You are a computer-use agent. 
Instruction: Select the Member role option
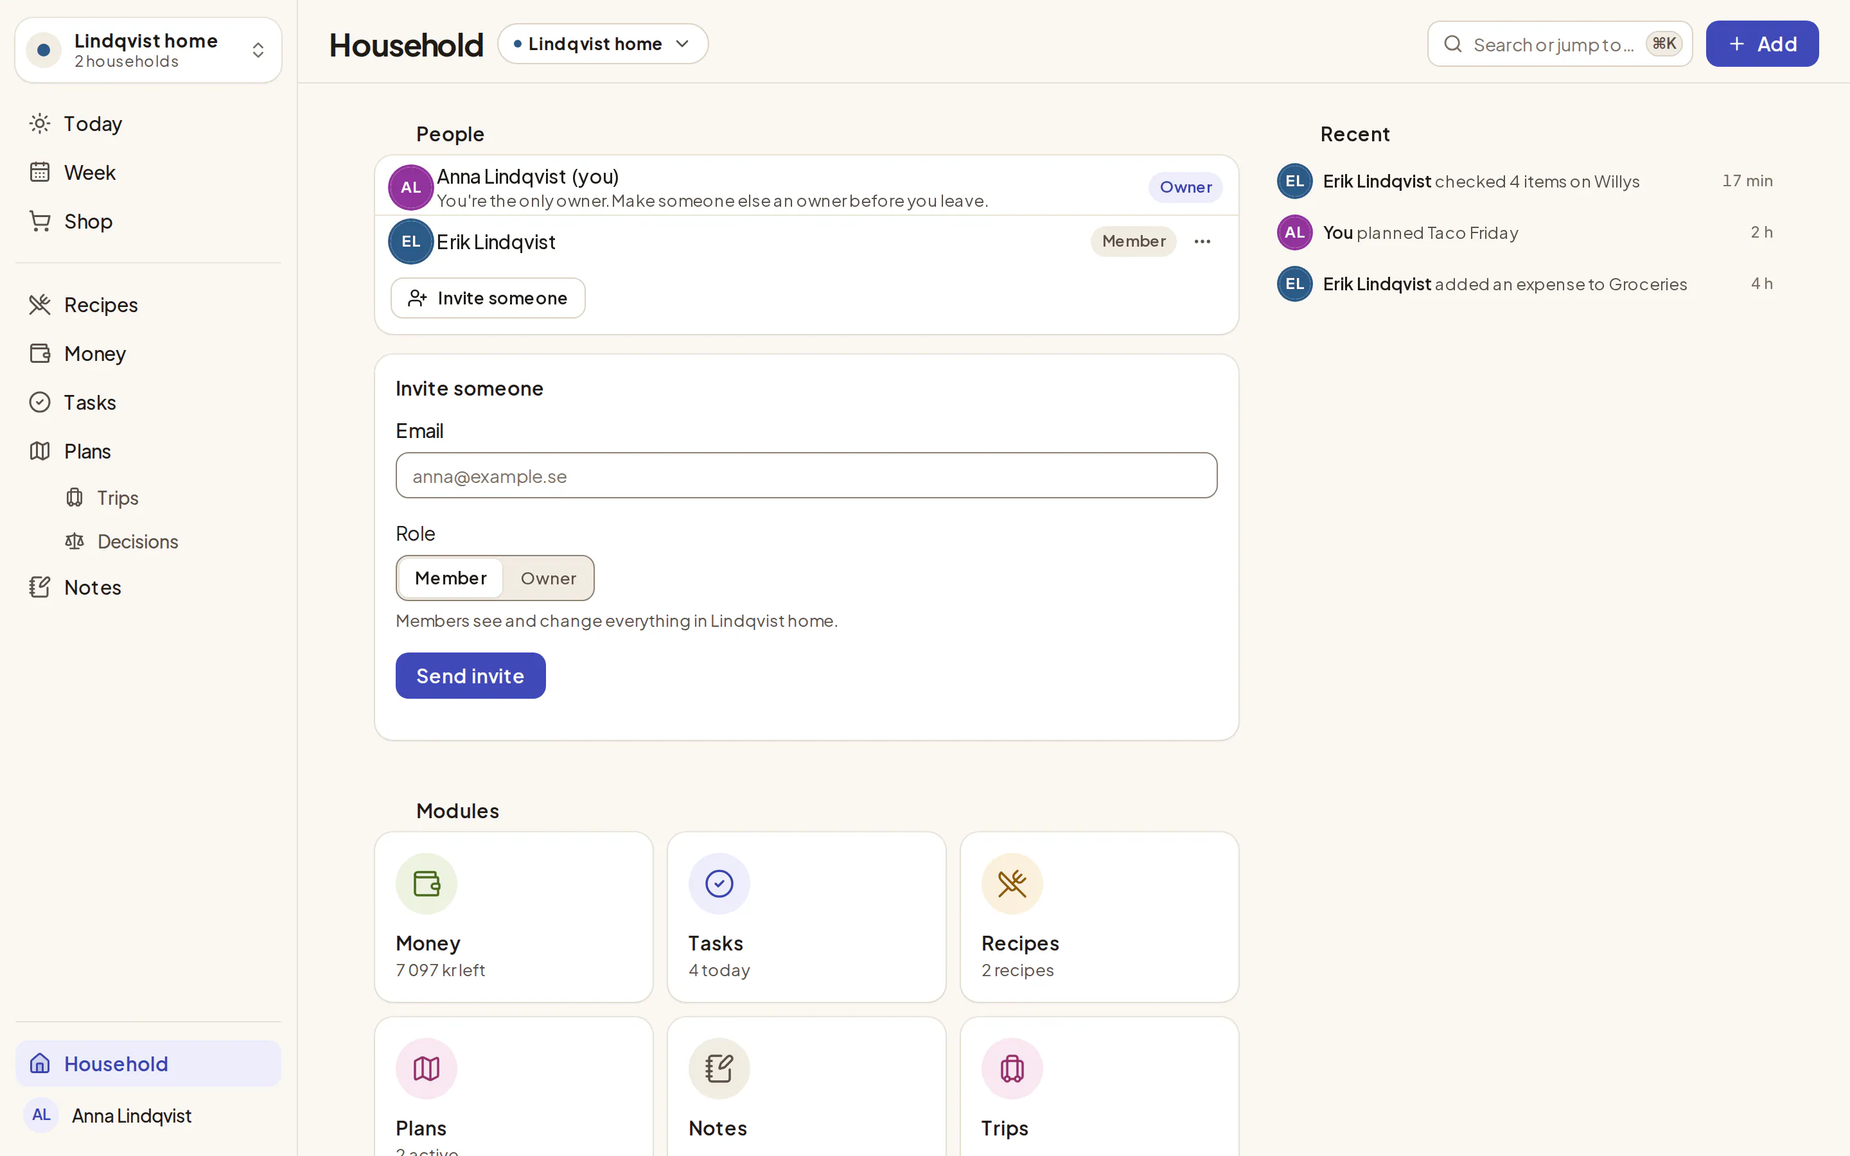(x=451, y=578)
